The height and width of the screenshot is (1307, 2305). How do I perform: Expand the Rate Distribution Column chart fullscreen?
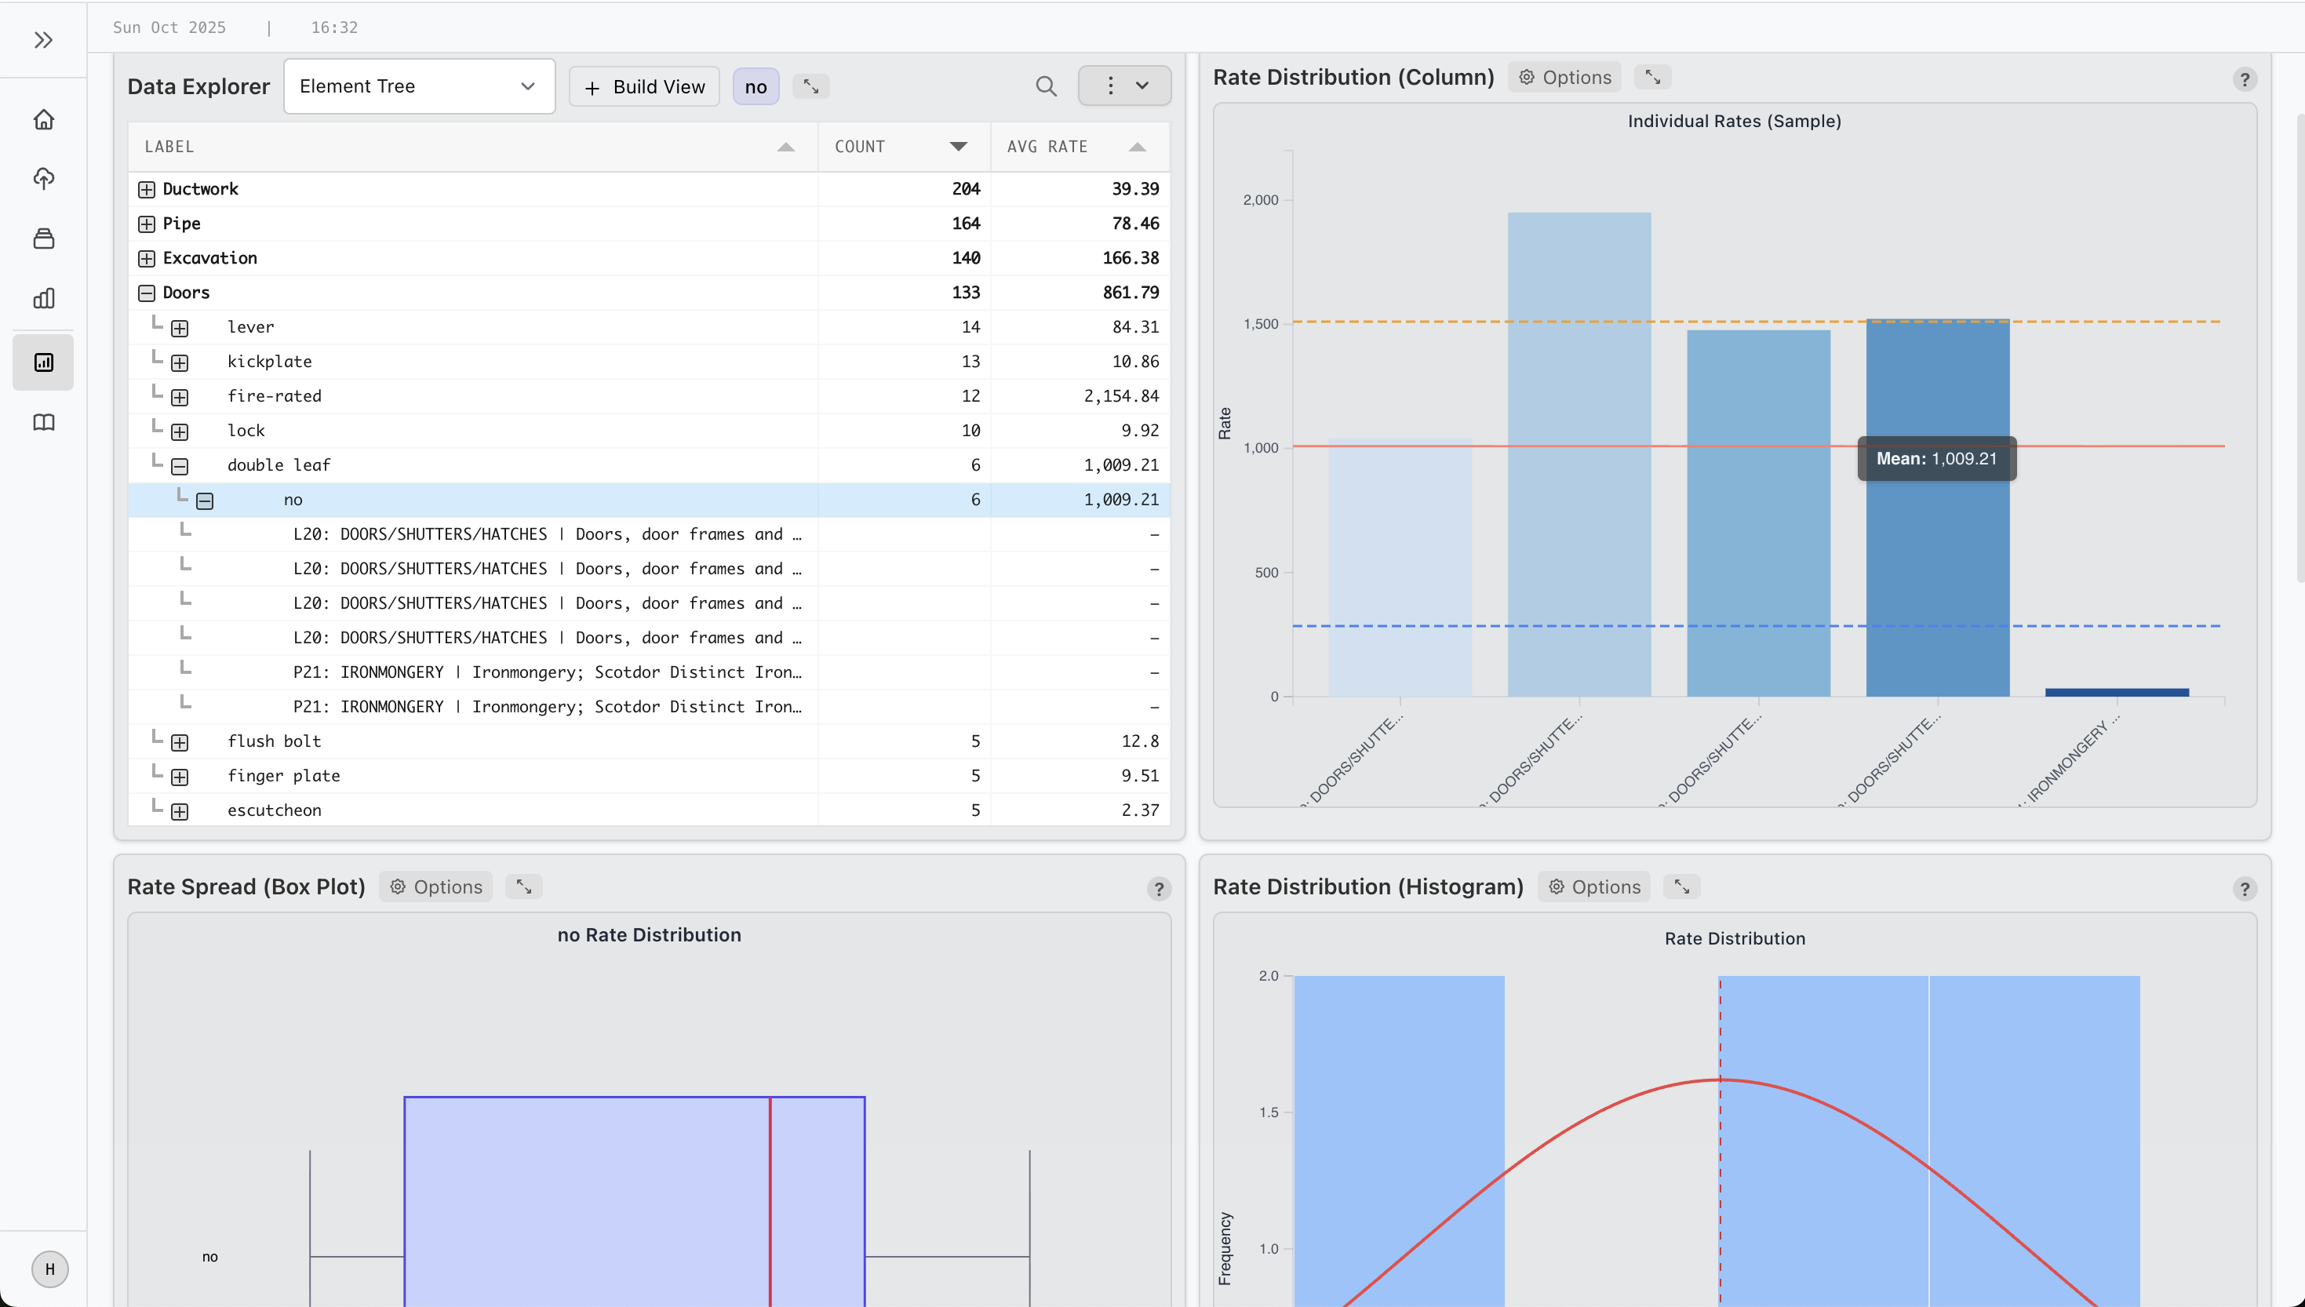point(1652,77)
